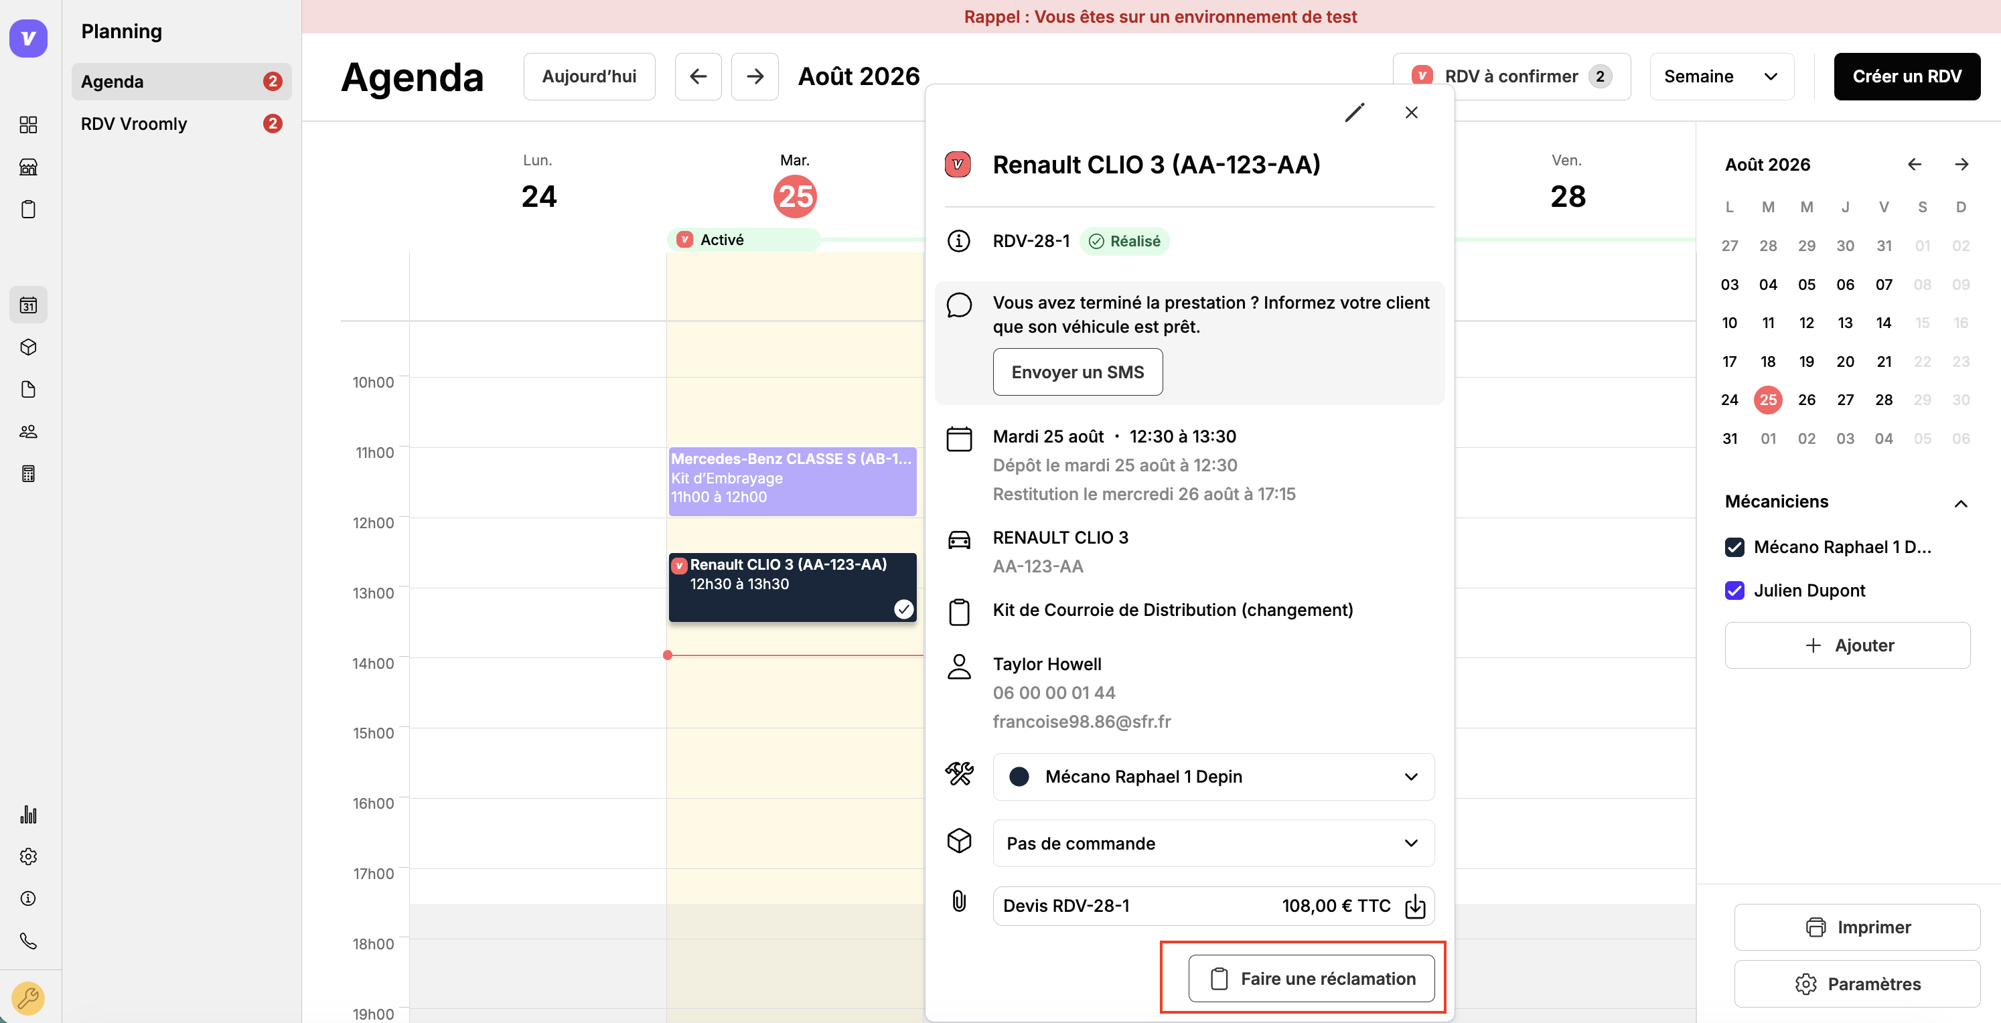Viewport: 2001px width, 1023px height.
Task: Select day 26 in the mini calendar
Action: tap(1806, 400)
